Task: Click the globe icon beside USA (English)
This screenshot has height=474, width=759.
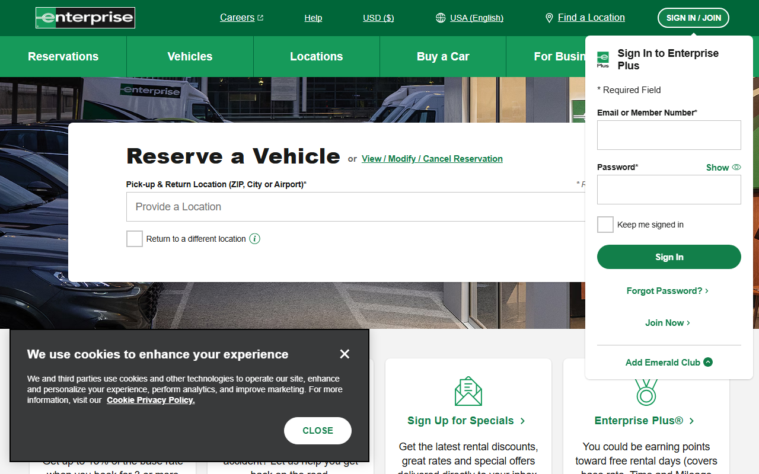Action: point(441,18)
